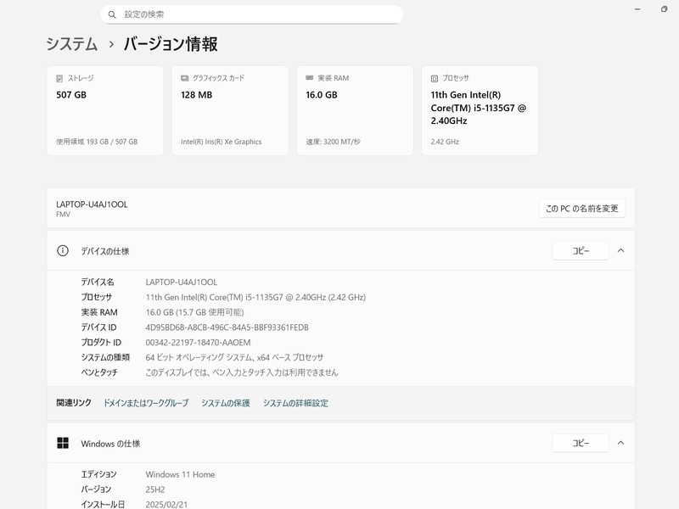The image size is (679, 509).
Task: Open the 16.0 GB RAM card
Action: tap(355, 110)
